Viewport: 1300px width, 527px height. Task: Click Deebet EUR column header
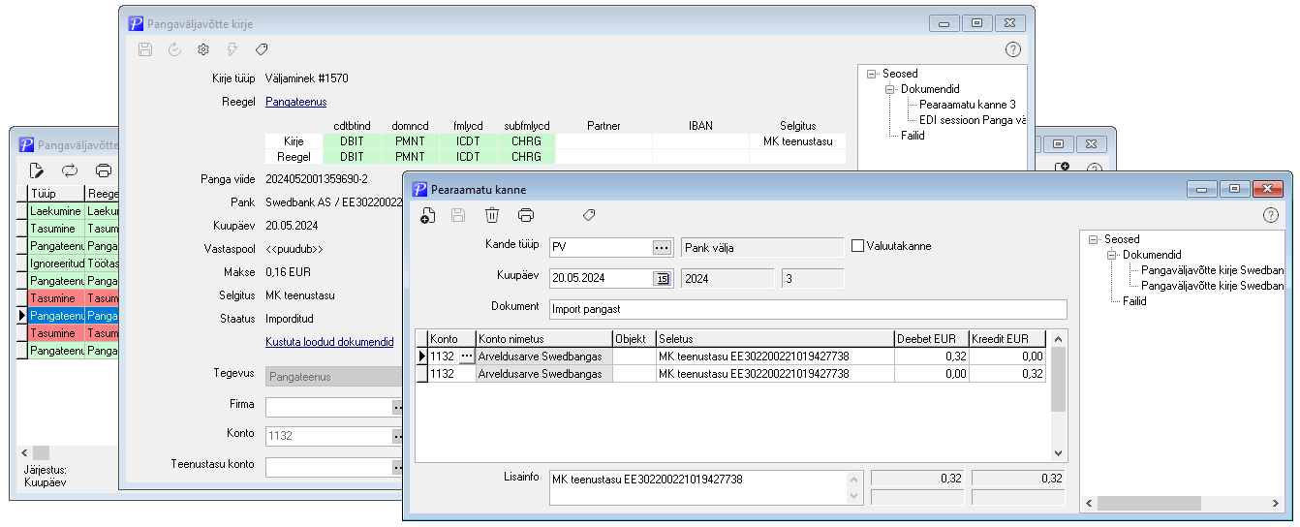(932, 339)
